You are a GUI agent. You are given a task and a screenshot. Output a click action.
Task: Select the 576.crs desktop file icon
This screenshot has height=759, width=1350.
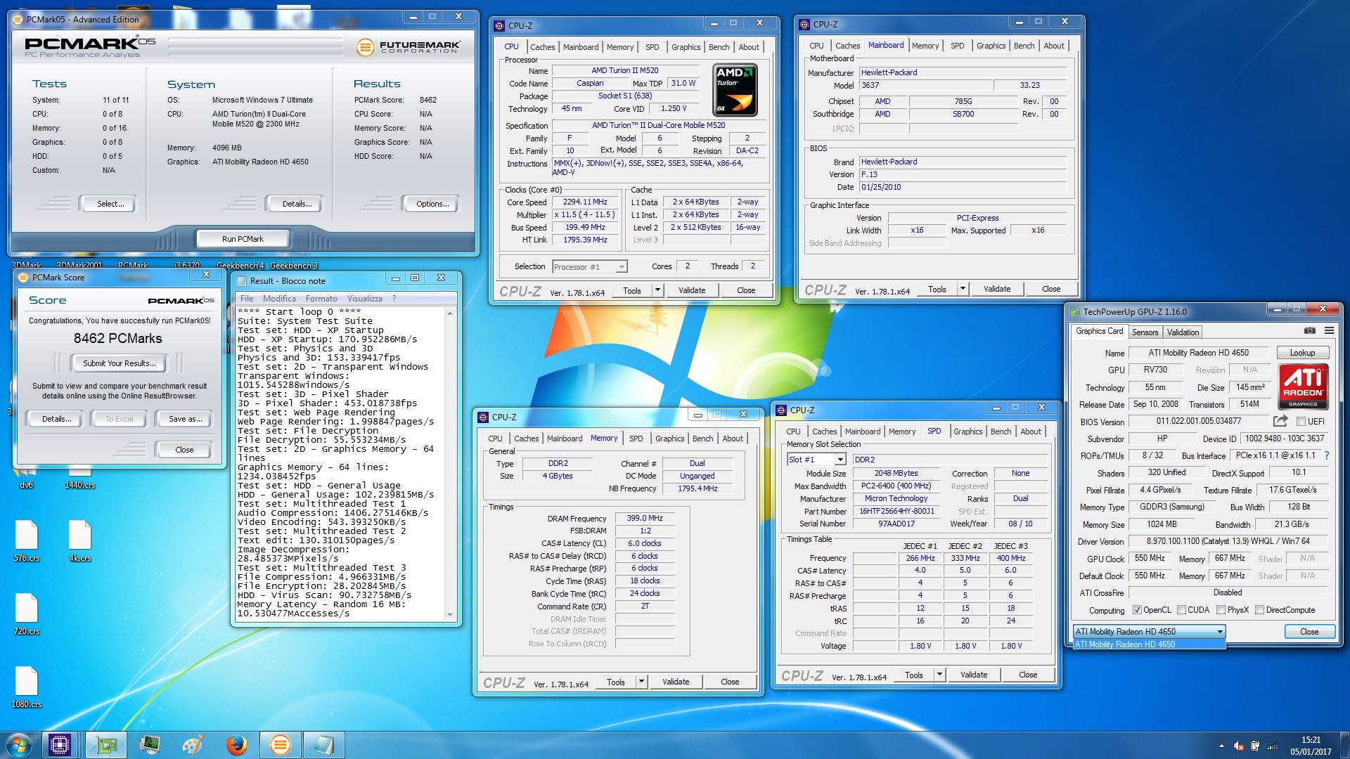pos(27,541)
